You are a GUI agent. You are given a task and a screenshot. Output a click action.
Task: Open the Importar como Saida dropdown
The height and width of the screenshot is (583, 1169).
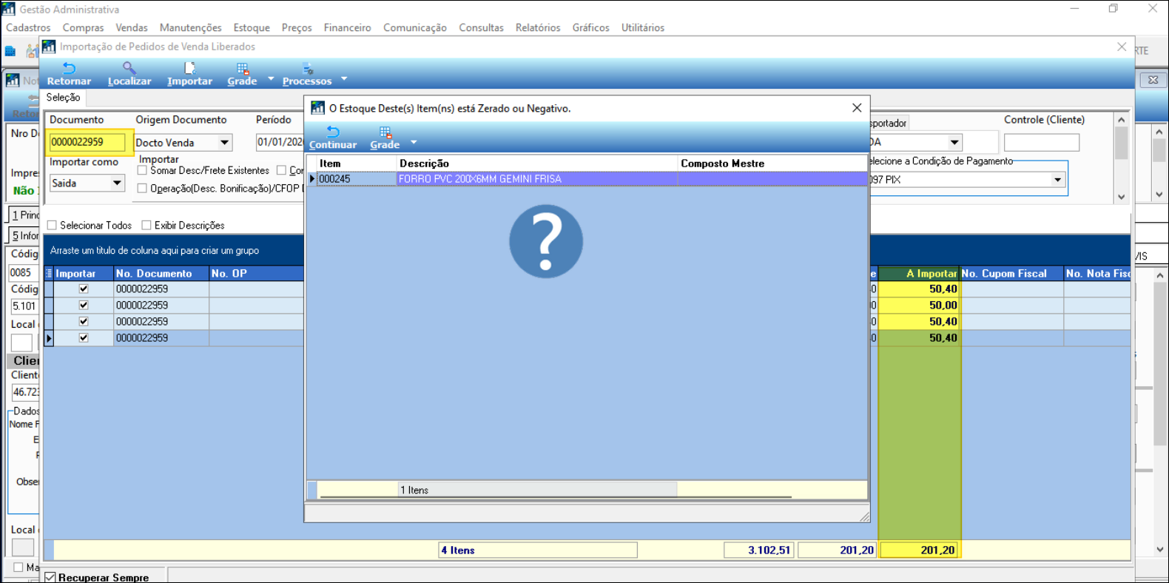coord(117,183)
